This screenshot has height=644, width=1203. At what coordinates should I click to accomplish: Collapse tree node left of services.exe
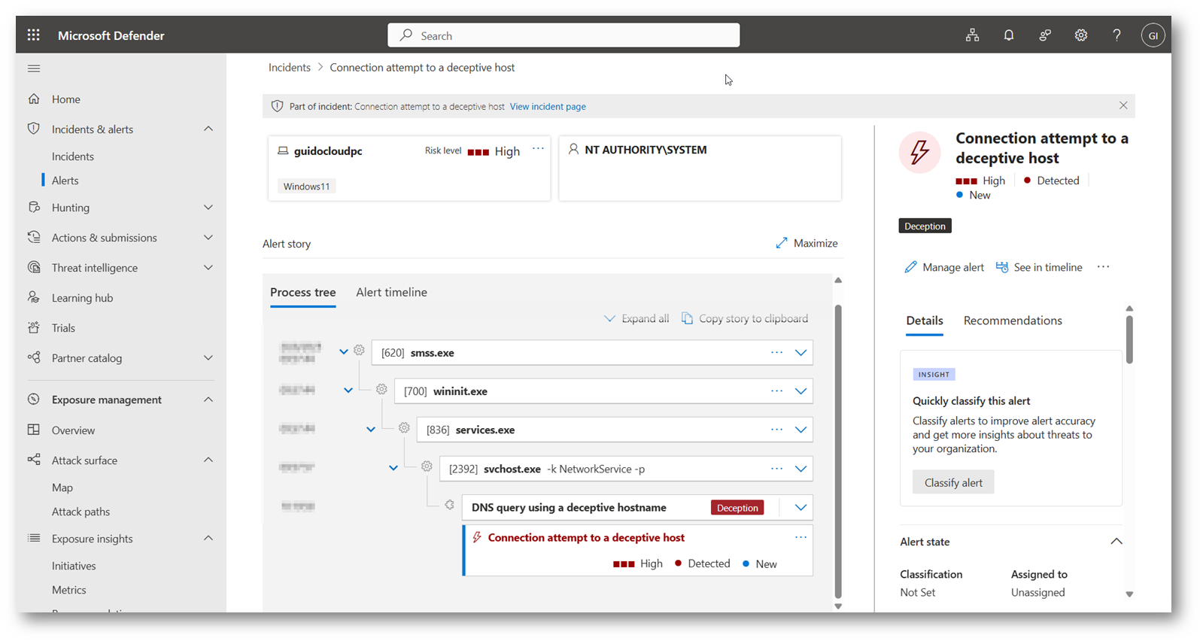tap(371, 429)
